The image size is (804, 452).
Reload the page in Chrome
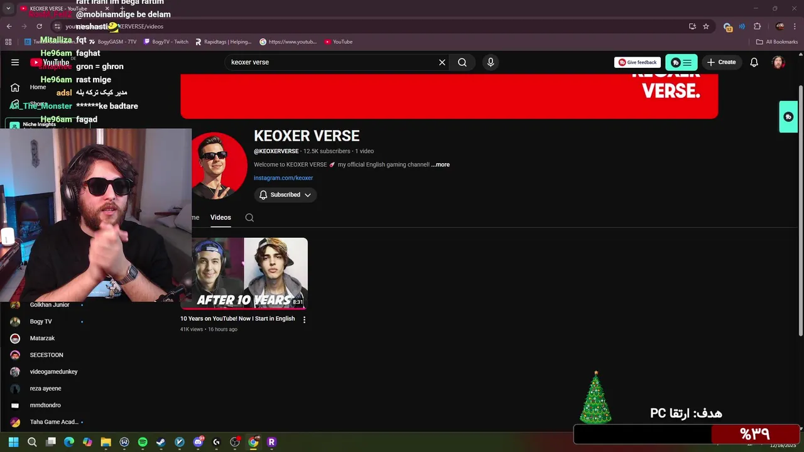click(x=39, y=26)
